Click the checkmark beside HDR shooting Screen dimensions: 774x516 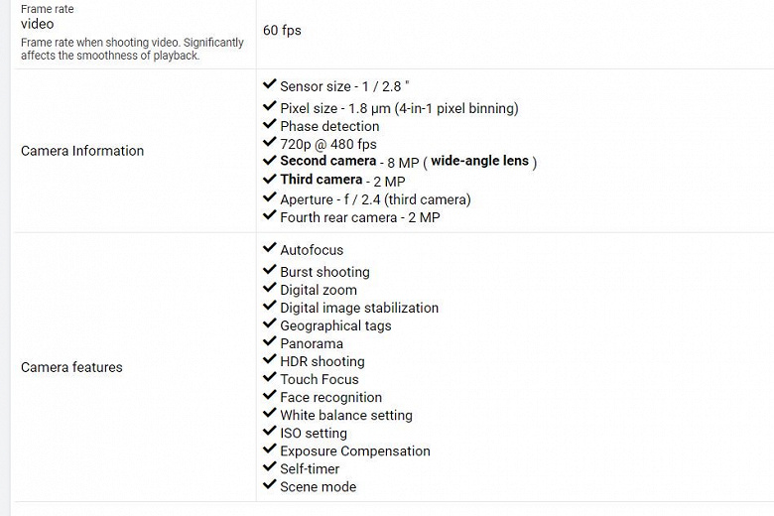(269, 359)
